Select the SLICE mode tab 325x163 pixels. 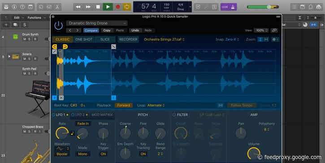coord(105,40)
